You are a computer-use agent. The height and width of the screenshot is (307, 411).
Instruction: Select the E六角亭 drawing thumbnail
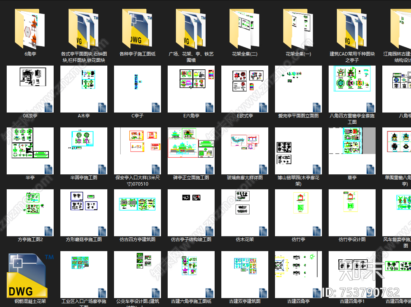click(191, 89)
